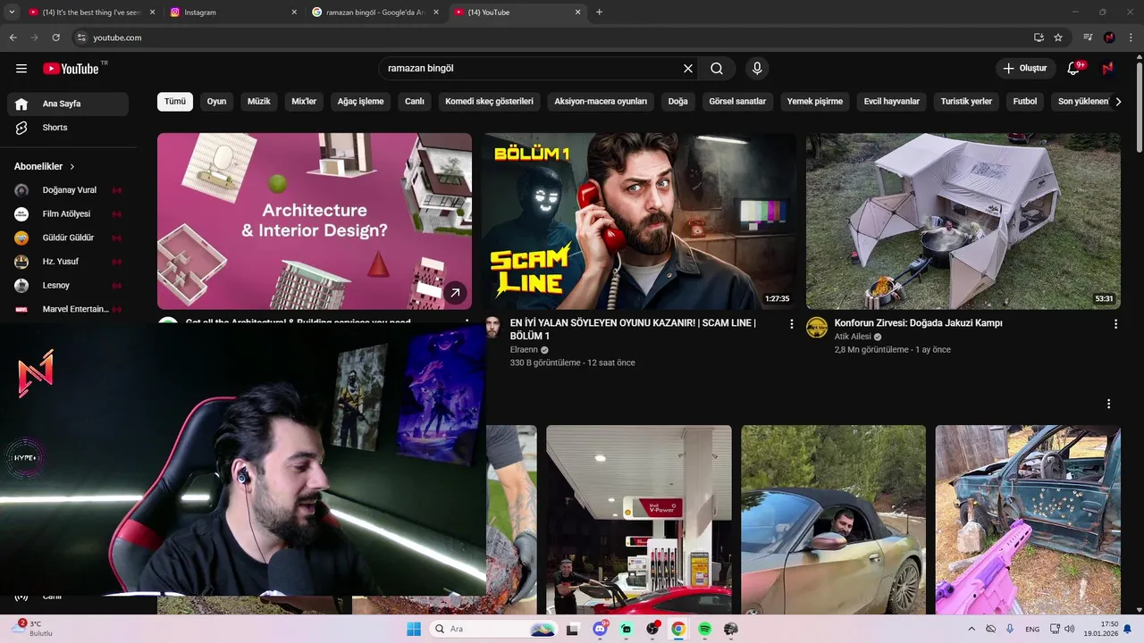
Task: Play the jacuzzi camping tent thumbnail
Action: [963, 221]
